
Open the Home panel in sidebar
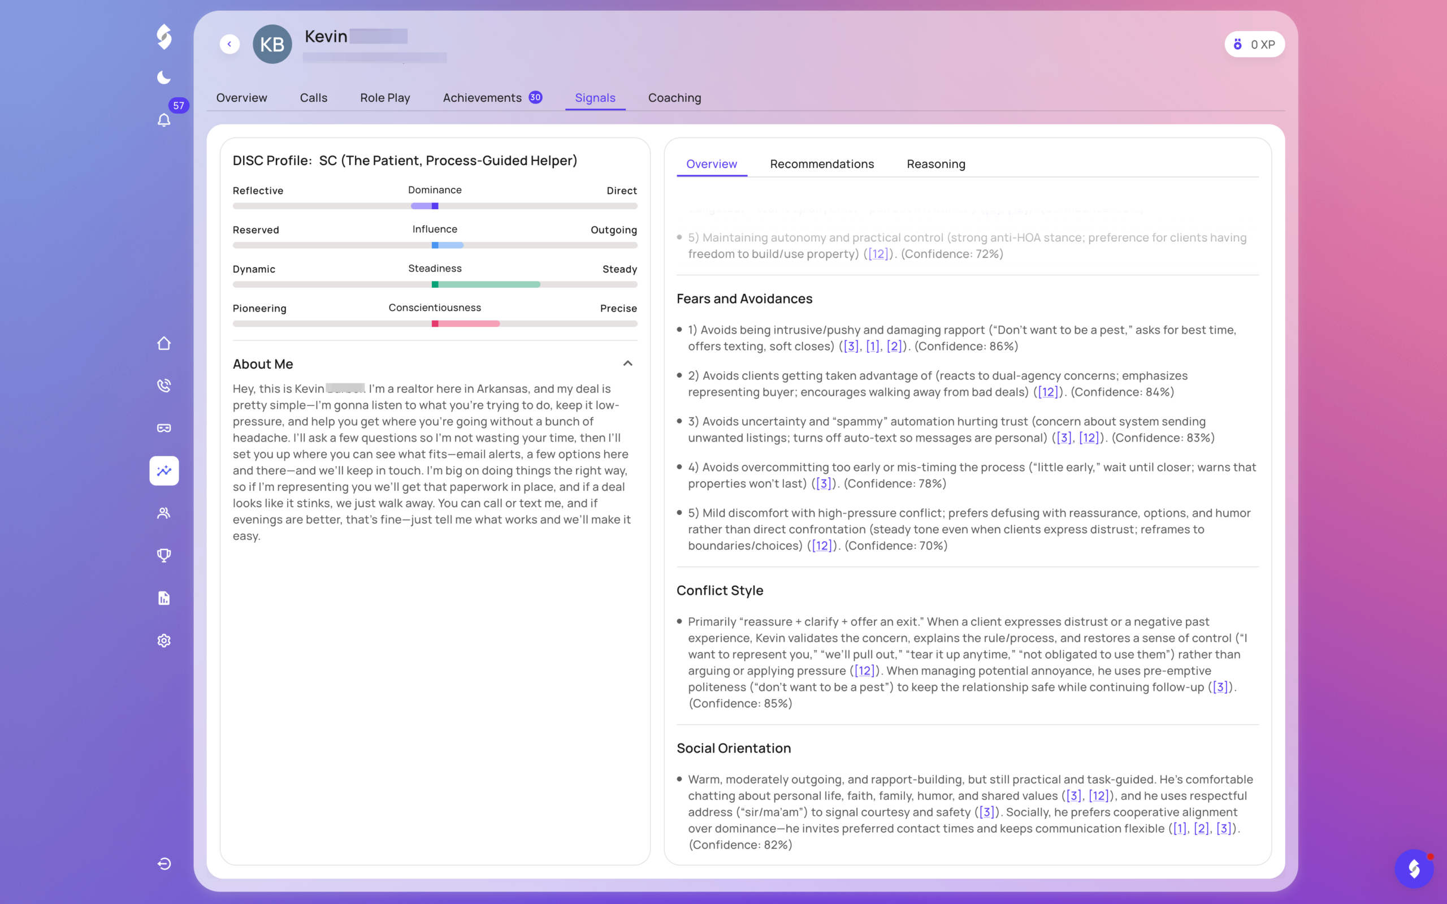[164, 343]
